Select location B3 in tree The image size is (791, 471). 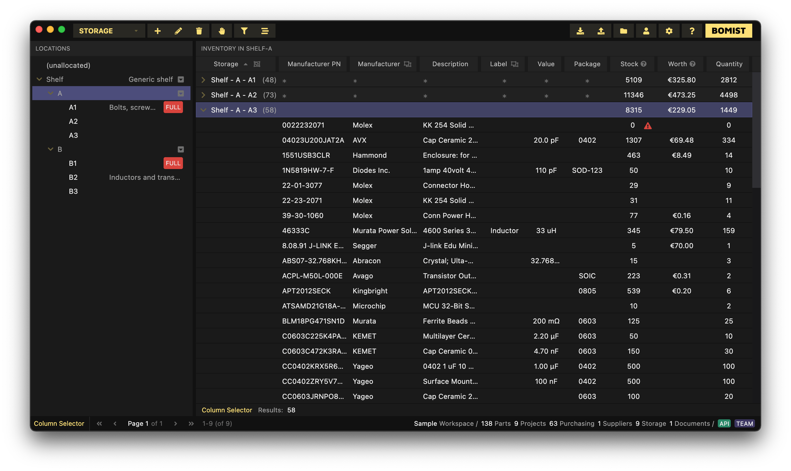tap(111, 191)
